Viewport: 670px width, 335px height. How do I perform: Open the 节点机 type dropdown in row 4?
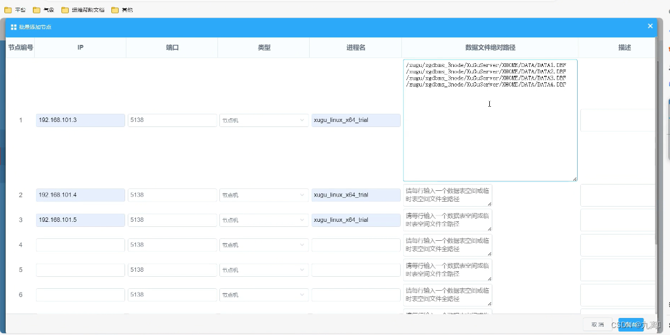(x=264, y=245)
